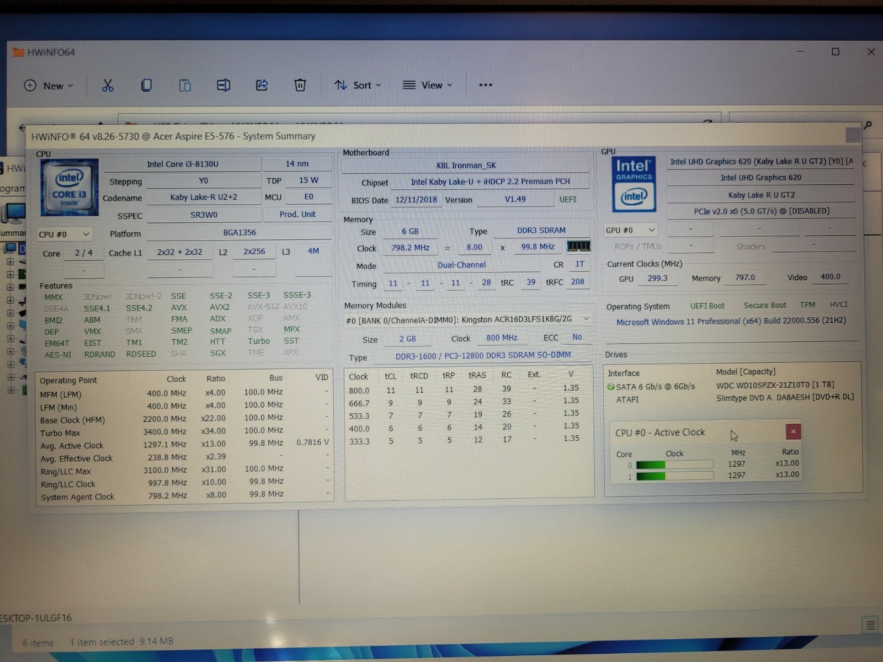
Task: Click the Explorer back arrow
Action: pos(22,127)
